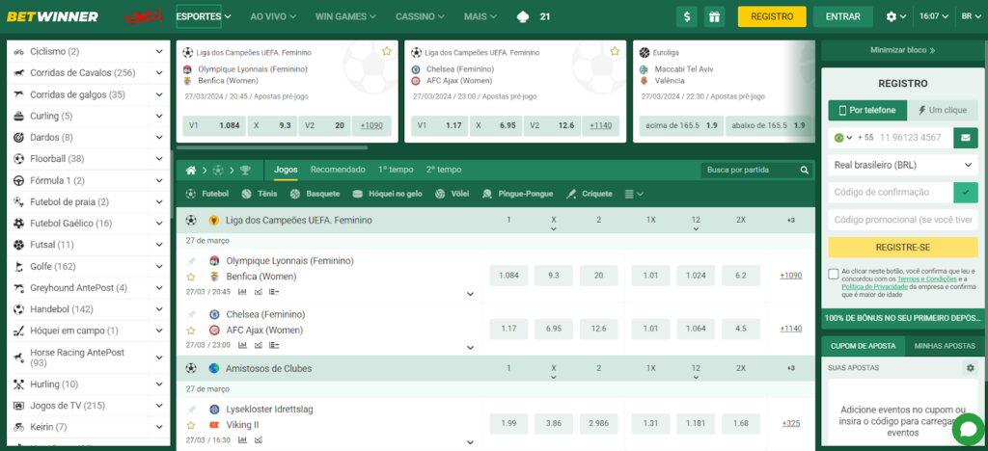
Task: Select the Um clique registration tab
Action: click(943, 110)
